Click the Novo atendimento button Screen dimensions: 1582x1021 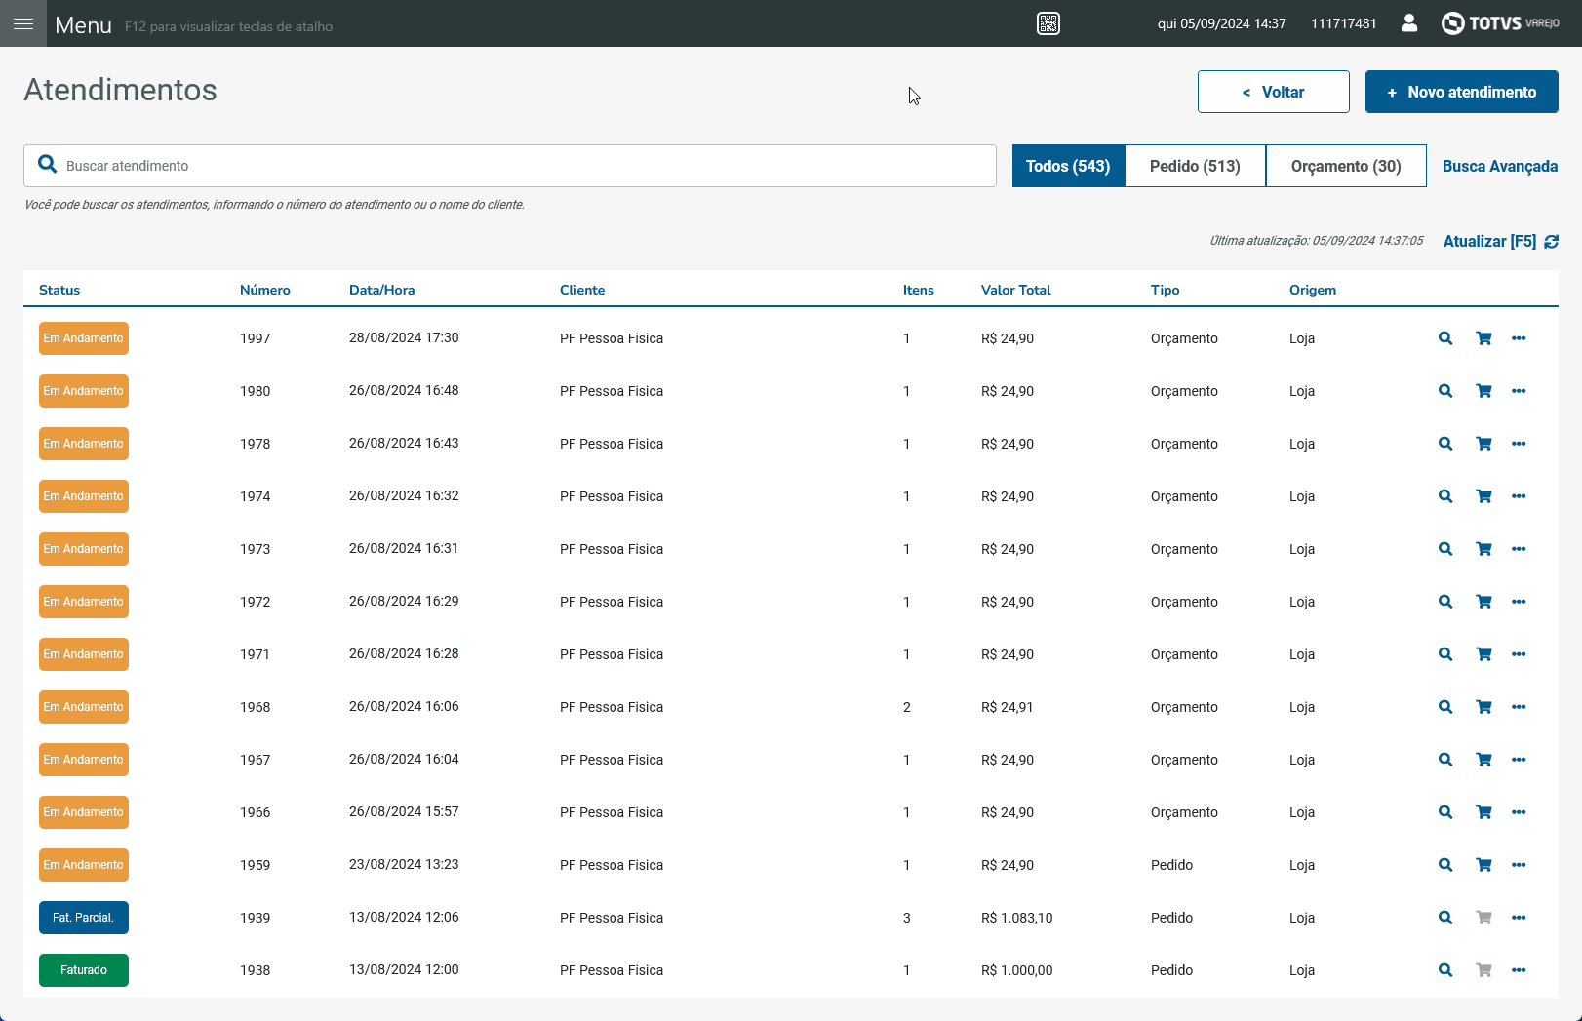click(1461, 92)
